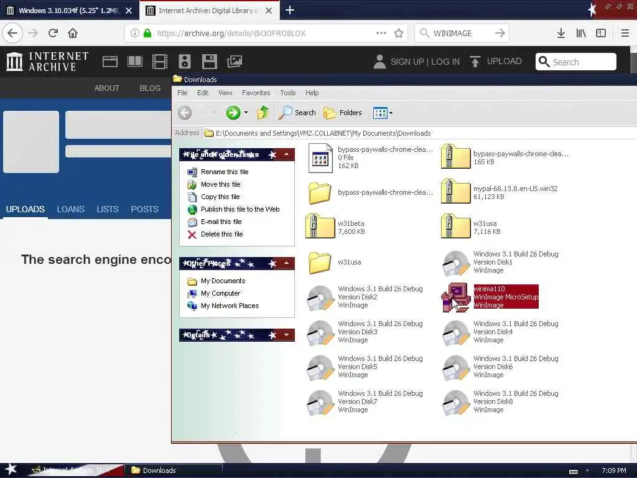Select mypal-68.13.8.en-US.win32 archive
The height and width of the screenshot is (478, 637).
coord(500,192)
